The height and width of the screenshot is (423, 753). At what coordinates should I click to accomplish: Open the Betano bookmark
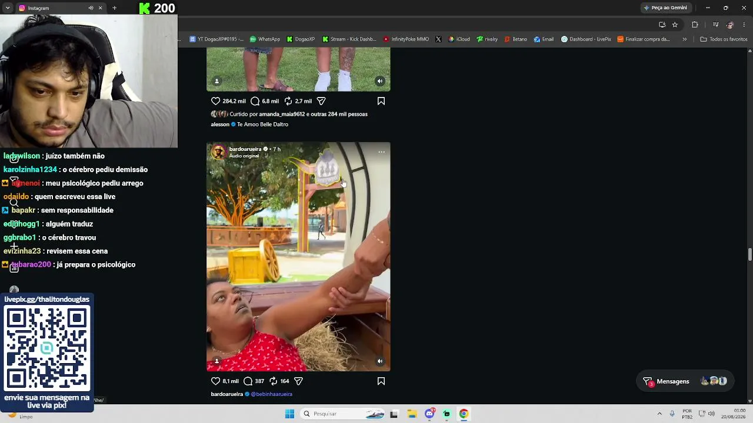click(516, 39)
